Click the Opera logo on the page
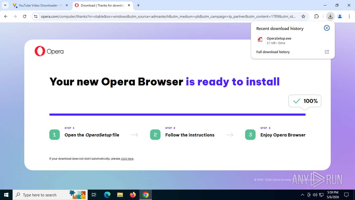The width and height of the screenshot is (355, 200). 49,51
